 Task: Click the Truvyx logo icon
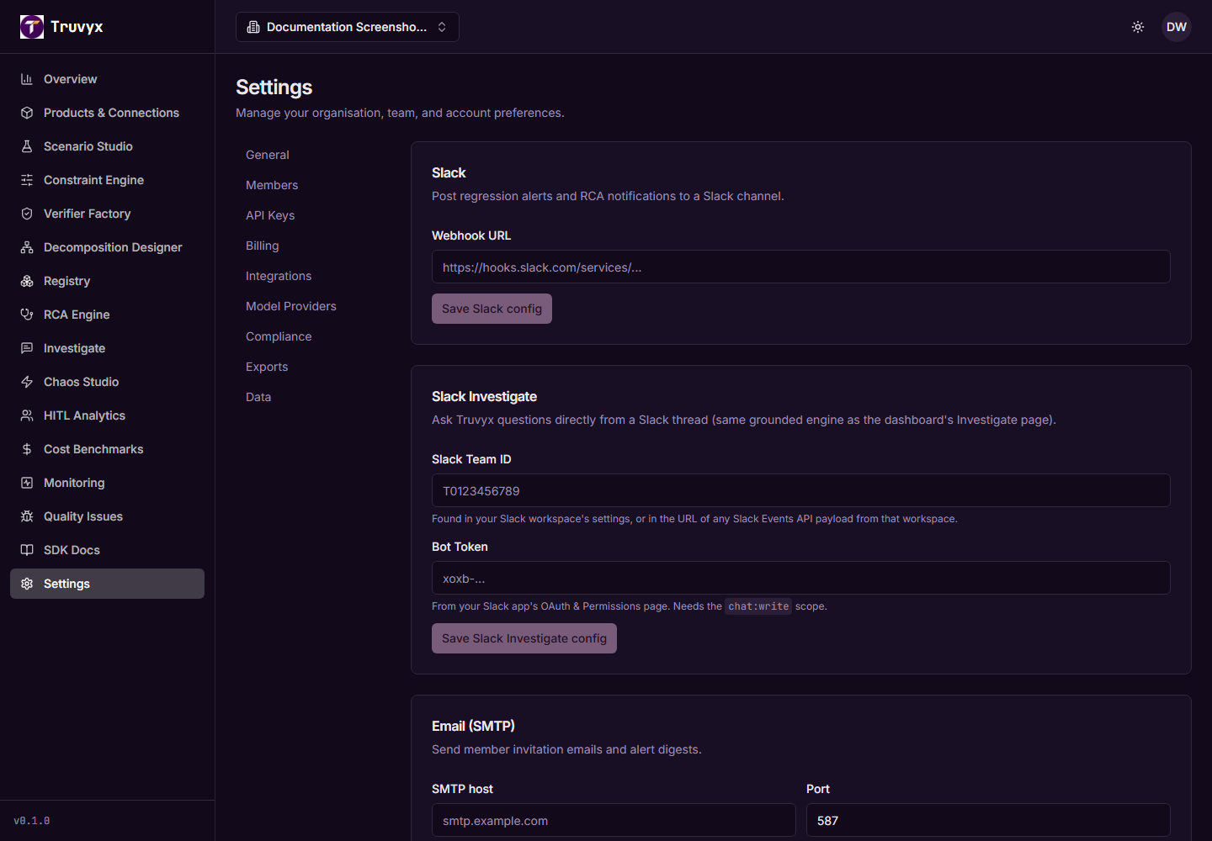(x=32, y=27)
